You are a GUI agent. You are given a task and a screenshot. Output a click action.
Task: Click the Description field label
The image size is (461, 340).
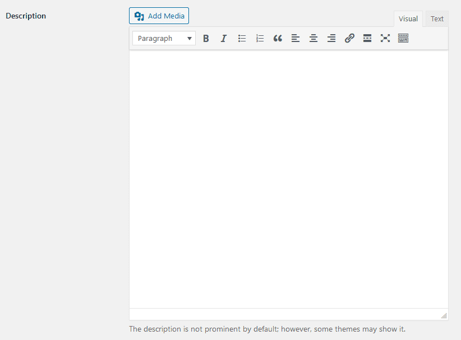tap(26, 16)
